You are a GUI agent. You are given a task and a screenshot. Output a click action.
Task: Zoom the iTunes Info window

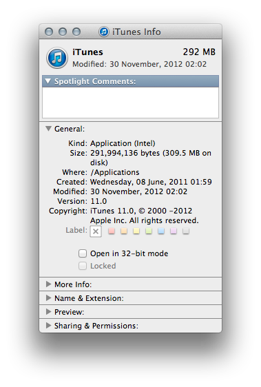(x=76, y=32)
